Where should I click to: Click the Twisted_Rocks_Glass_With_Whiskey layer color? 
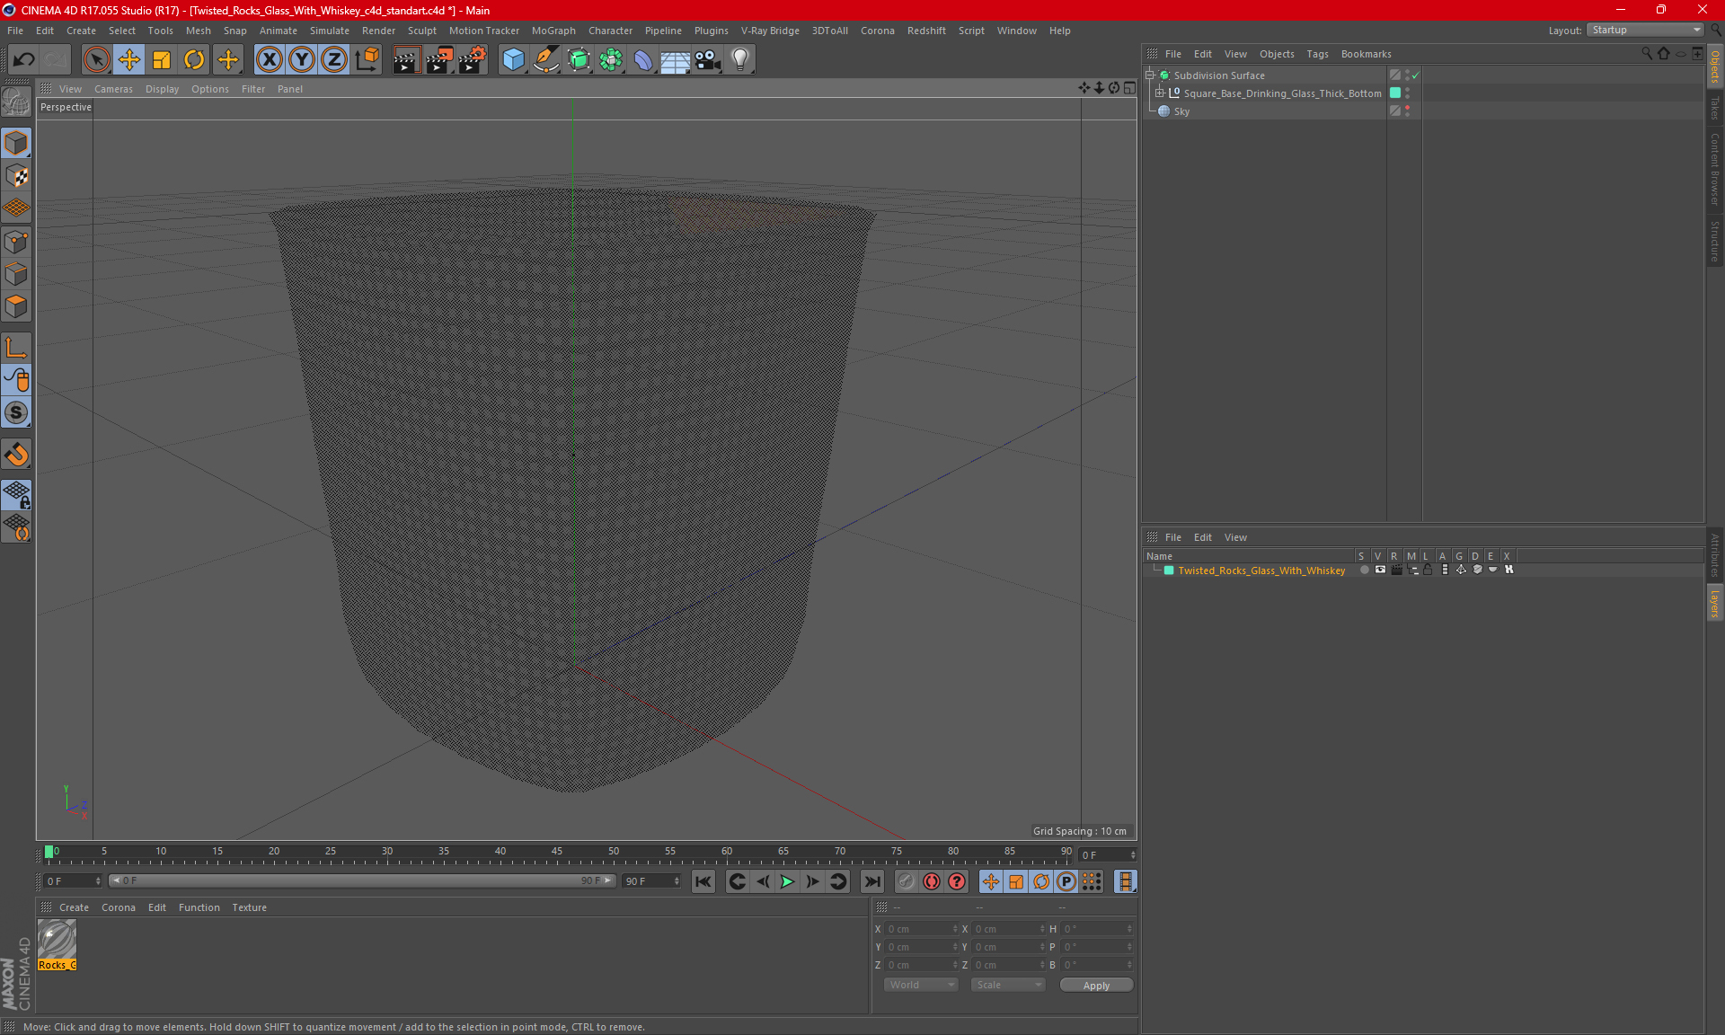point(1169,571)
